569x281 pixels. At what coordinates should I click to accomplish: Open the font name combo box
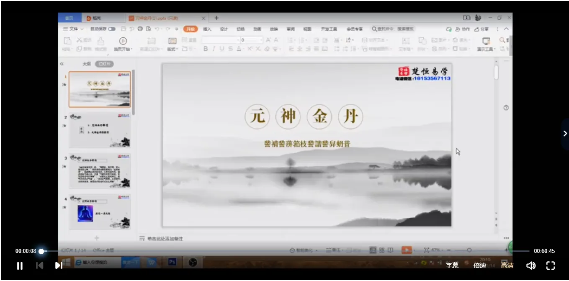coord(221,40)
